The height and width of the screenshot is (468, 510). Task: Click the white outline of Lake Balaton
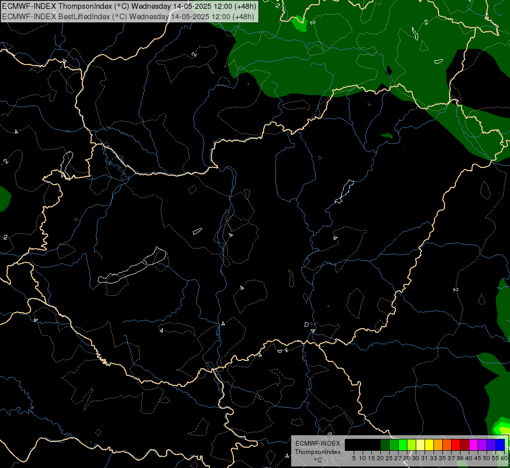click(x=132, y=266)
